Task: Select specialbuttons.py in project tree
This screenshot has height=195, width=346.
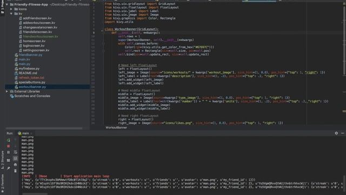Action: coord(32,82)
